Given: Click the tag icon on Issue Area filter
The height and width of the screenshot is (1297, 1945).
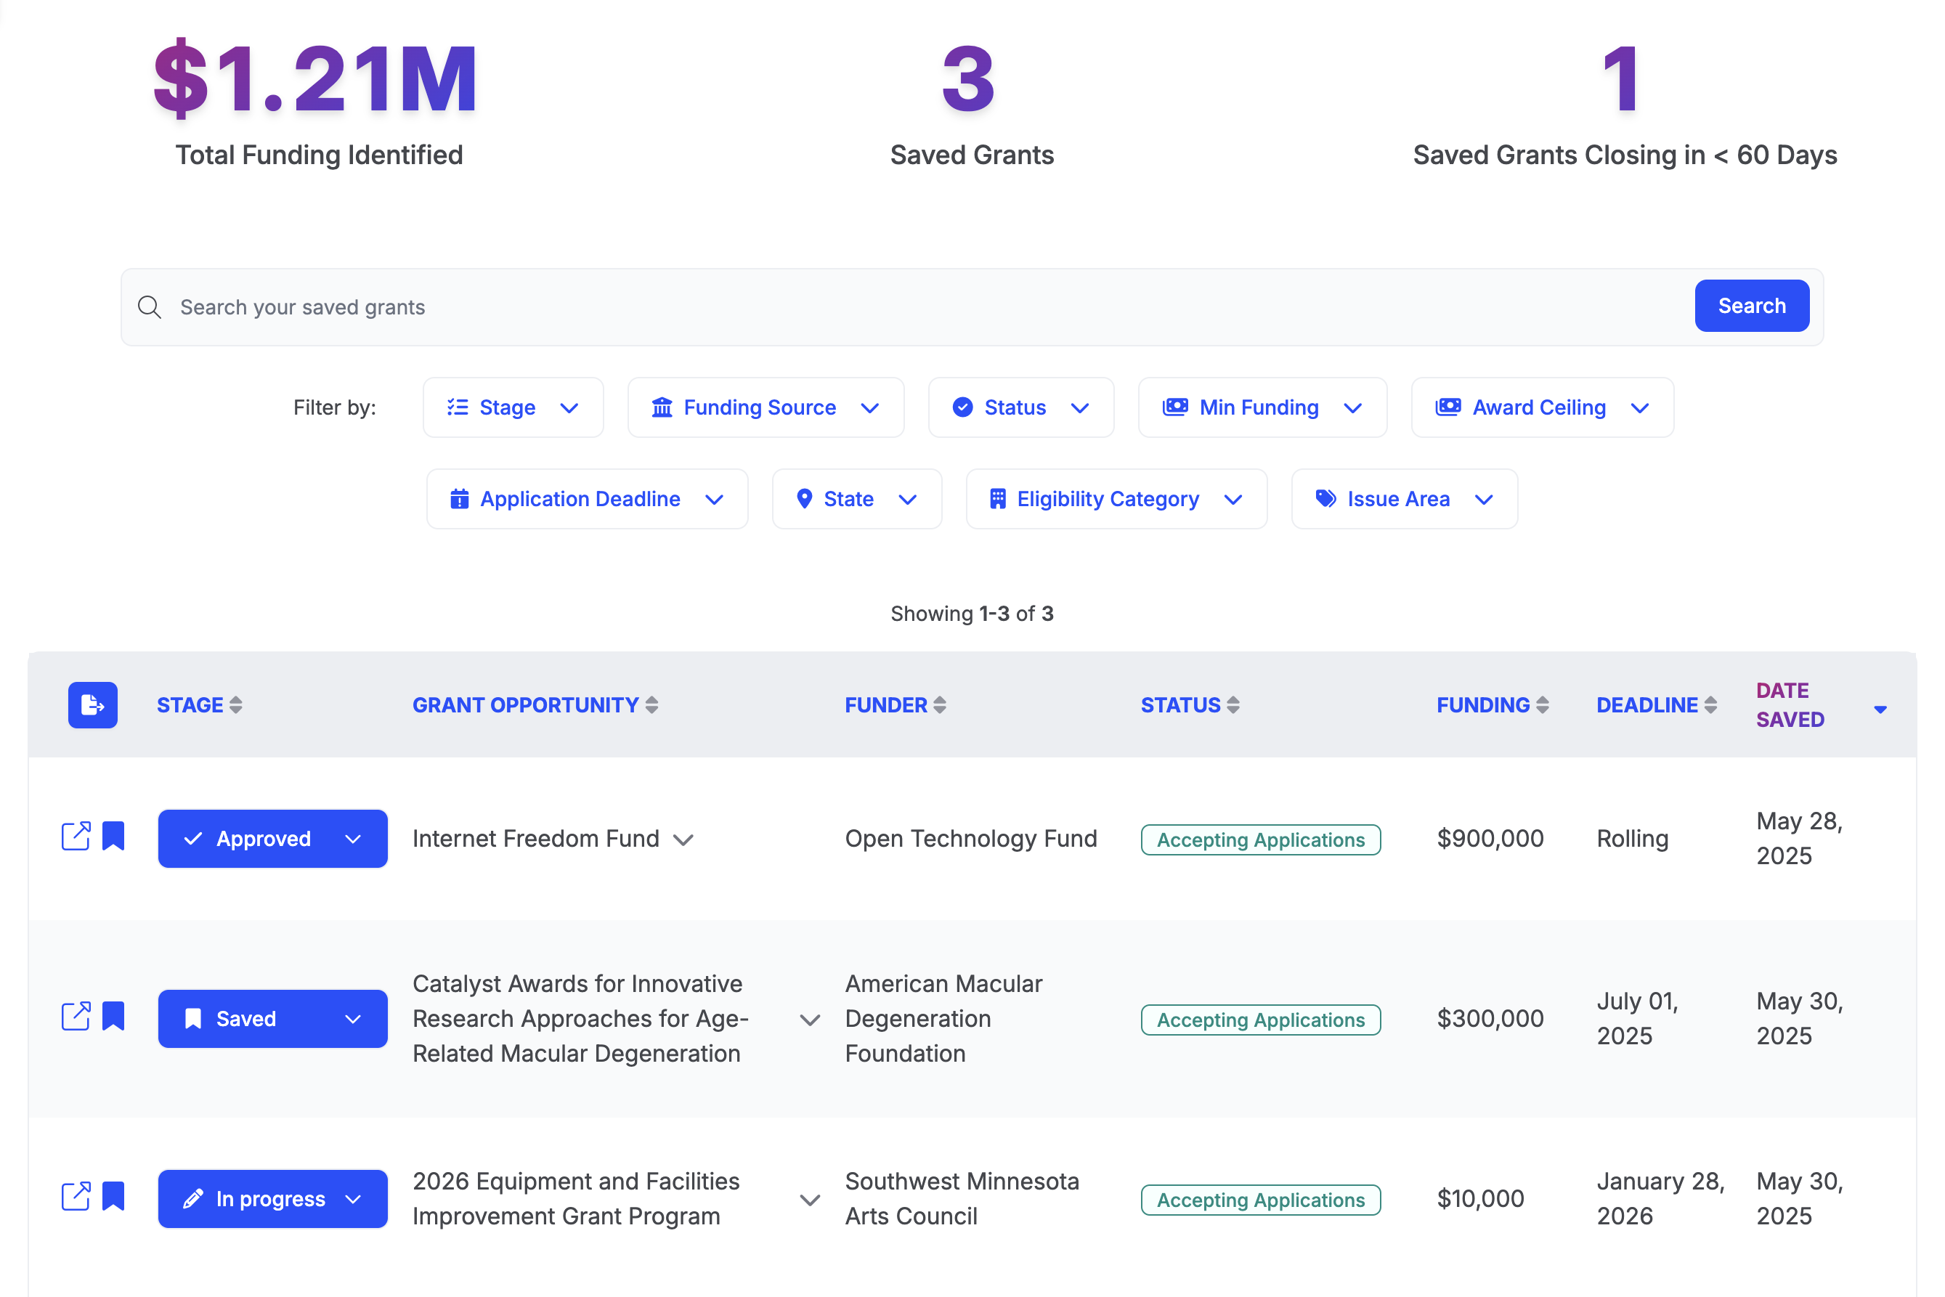Looking at the screenshot, I should pyautogui.click(x=1325, y=499).
